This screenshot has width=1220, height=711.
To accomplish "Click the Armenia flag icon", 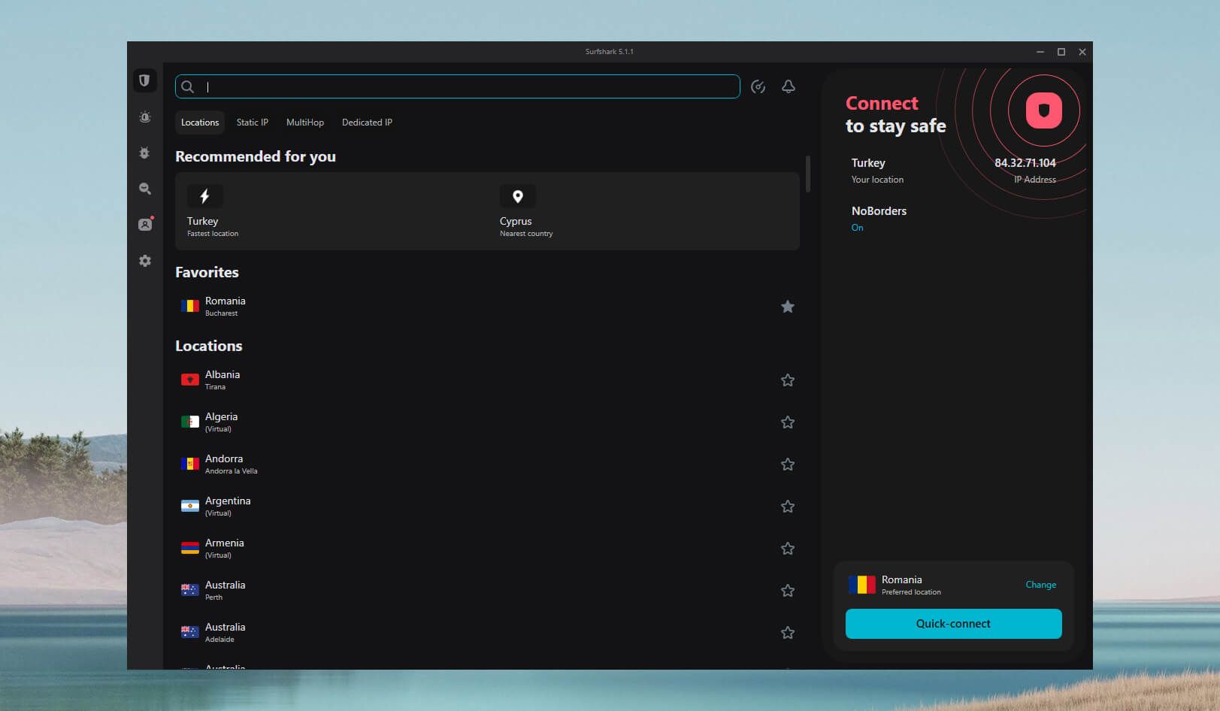I will 190,549.
